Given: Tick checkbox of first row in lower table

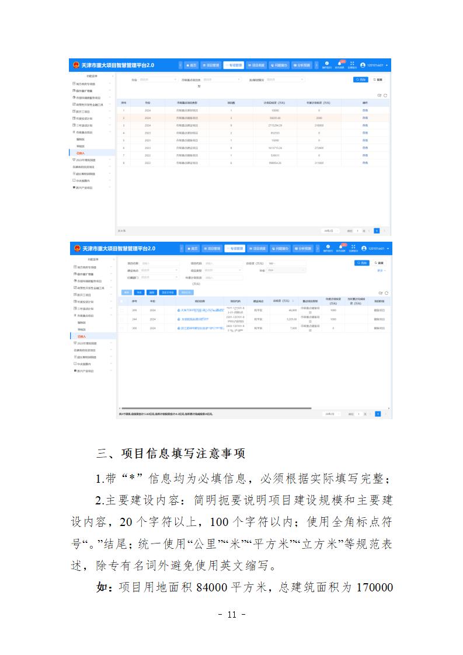Looking at the screenshot, I should 122,311.
